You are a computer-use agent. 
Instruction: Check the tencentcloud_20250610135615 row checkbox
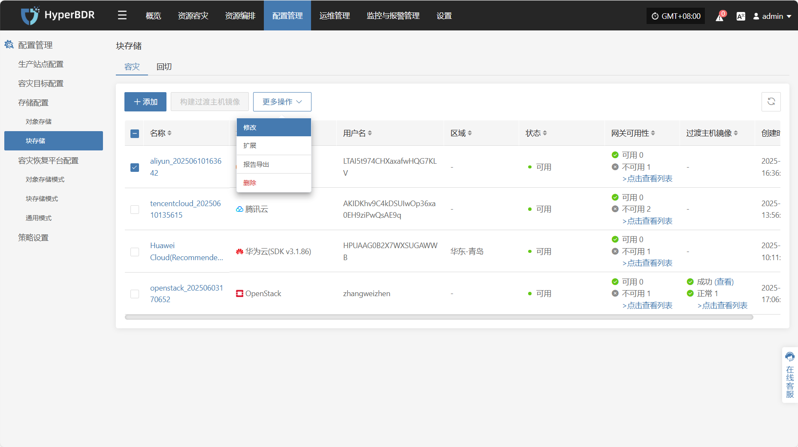tap(135, 209)
